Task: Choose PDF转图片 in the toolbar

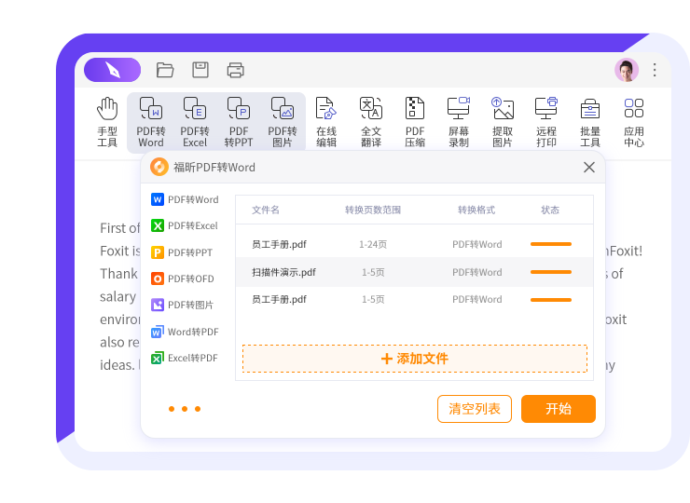Action: click(x=283, y=122)
